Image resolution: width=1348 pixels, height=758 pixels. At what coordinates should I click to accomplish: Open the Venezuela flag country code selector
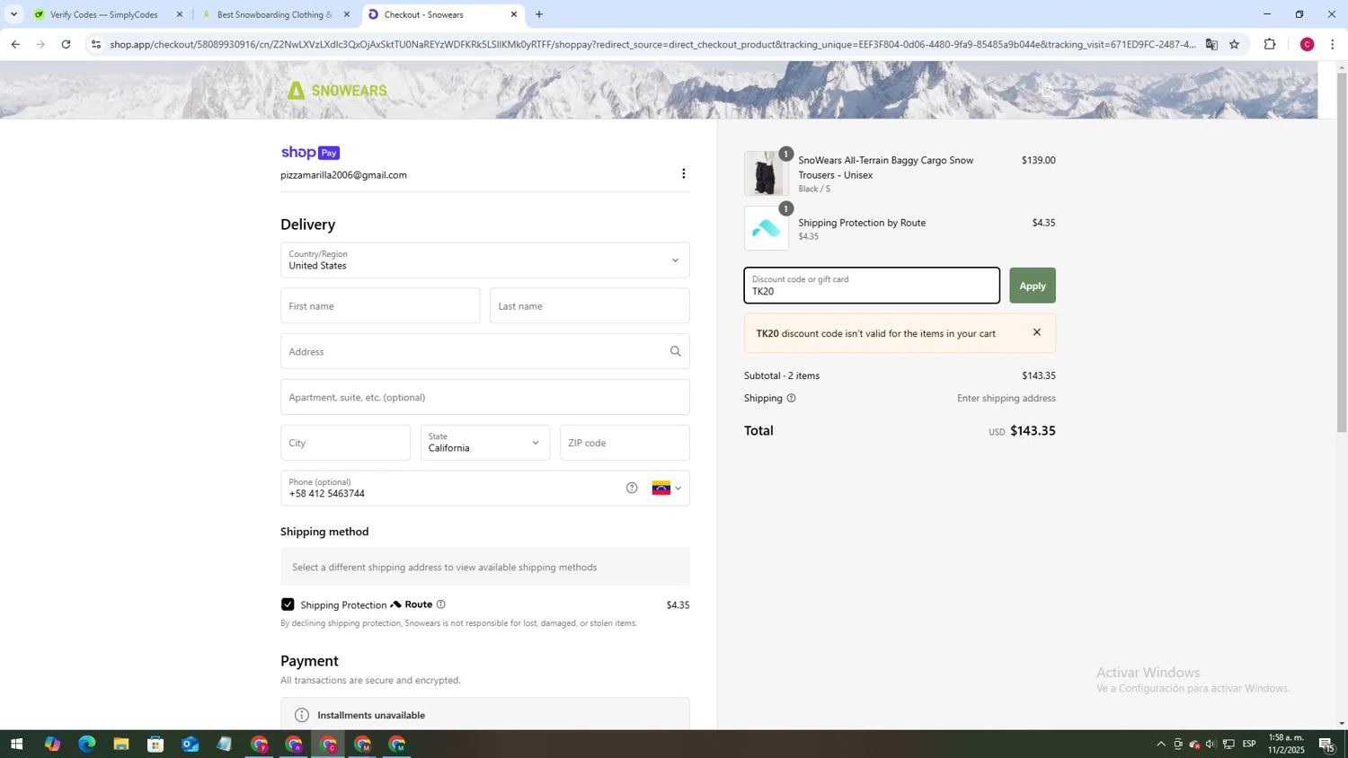667,488
